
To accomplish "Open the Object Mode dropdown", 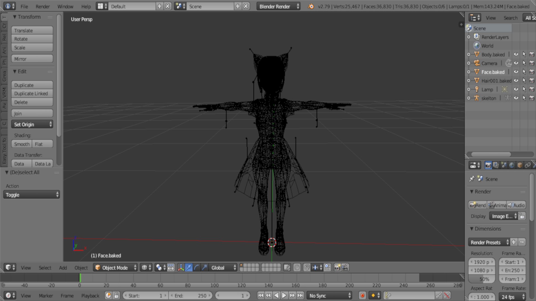I will point(115,268).
